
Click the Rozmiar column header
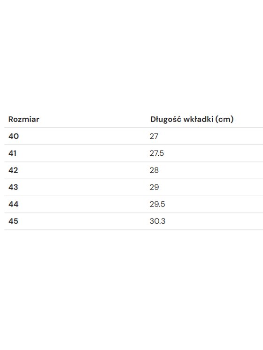pos(23,119)
